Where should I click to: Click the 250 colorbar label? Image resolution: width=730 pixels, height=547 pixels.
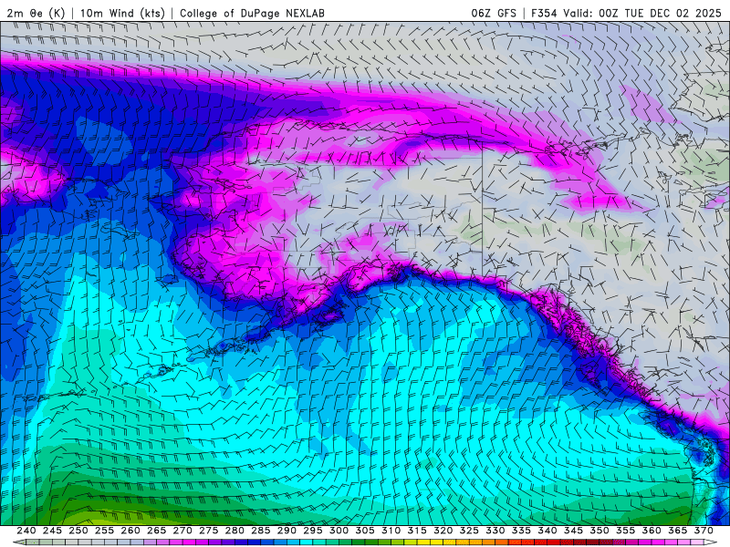pos(78,531)
